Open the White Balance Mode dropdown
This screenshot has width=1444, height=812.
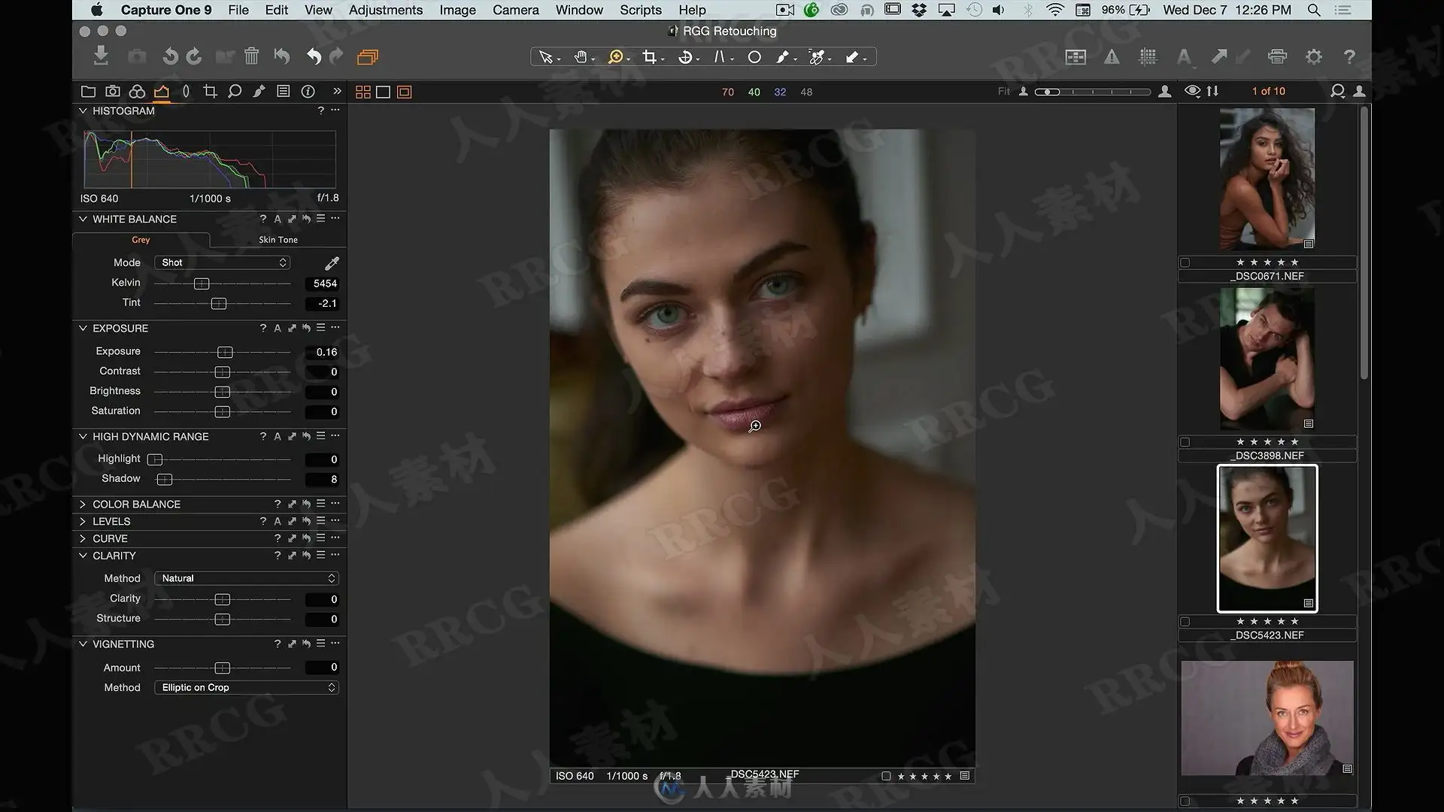222,262
